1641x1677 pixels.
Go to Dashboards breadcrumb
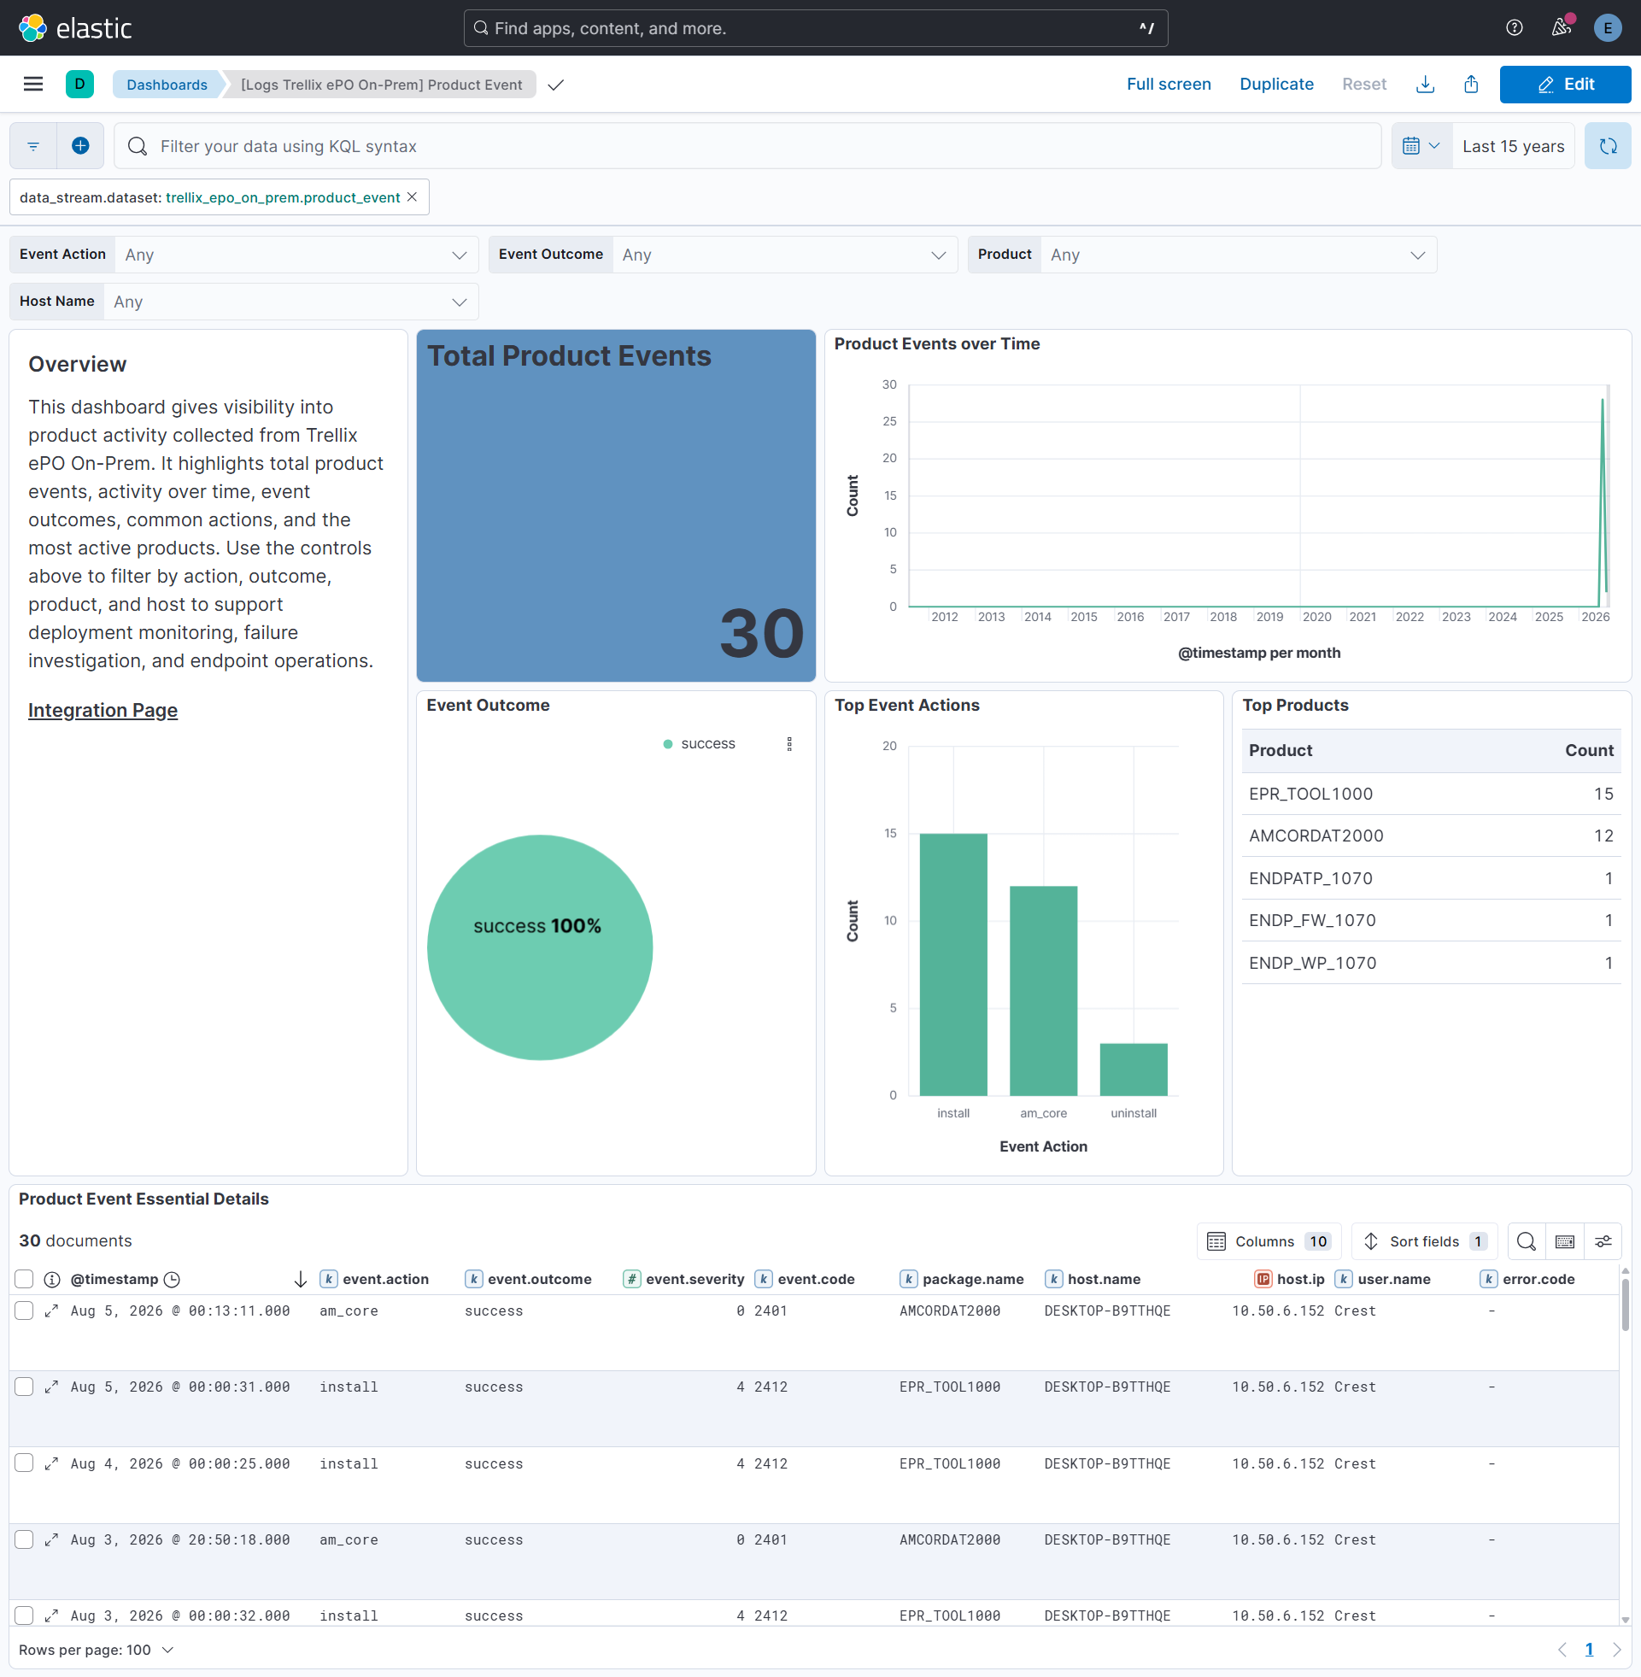click(167, 85)
